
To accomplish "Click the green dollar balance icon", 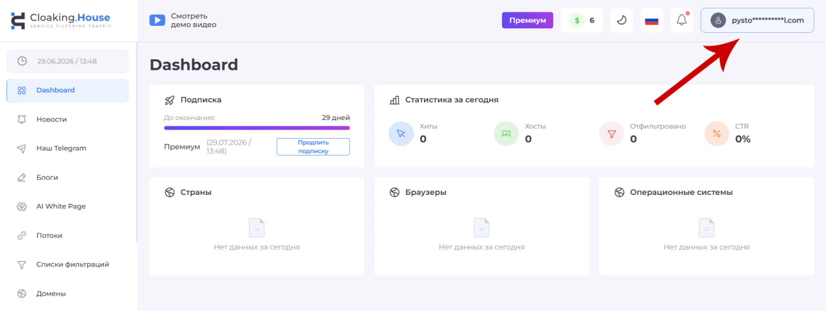I will [576, 21].
